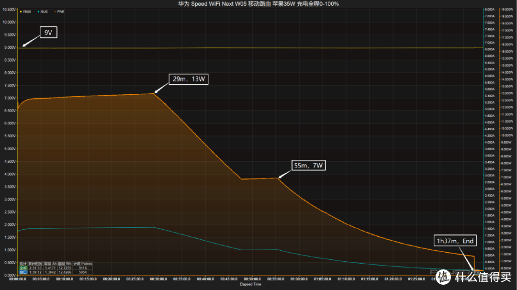Click the 2:31:55 total time value
Viewport: 517px width, 290px height.
click(x=35, y=268)
